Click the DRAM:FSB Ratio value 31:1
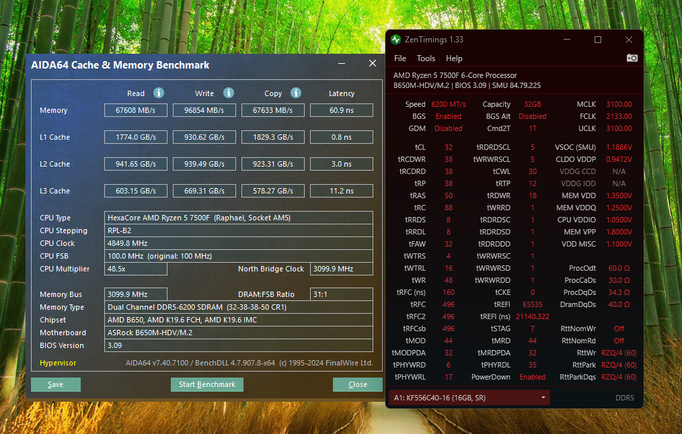The width and height of the screenshot is (682, 434). [342, 294]
